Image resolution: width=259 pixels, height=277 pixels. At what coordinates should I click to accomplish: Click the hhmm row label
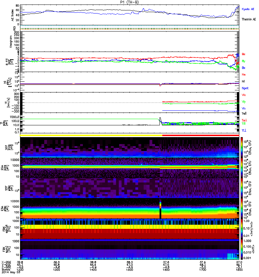pos(5,270)
